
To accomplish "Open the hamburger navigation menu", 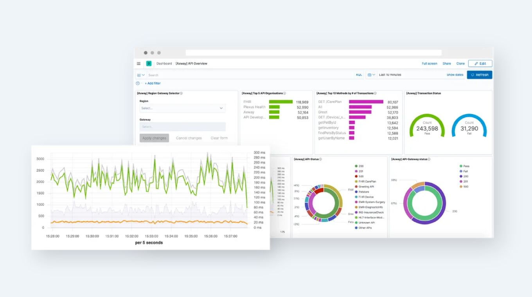I will [138, 64].
